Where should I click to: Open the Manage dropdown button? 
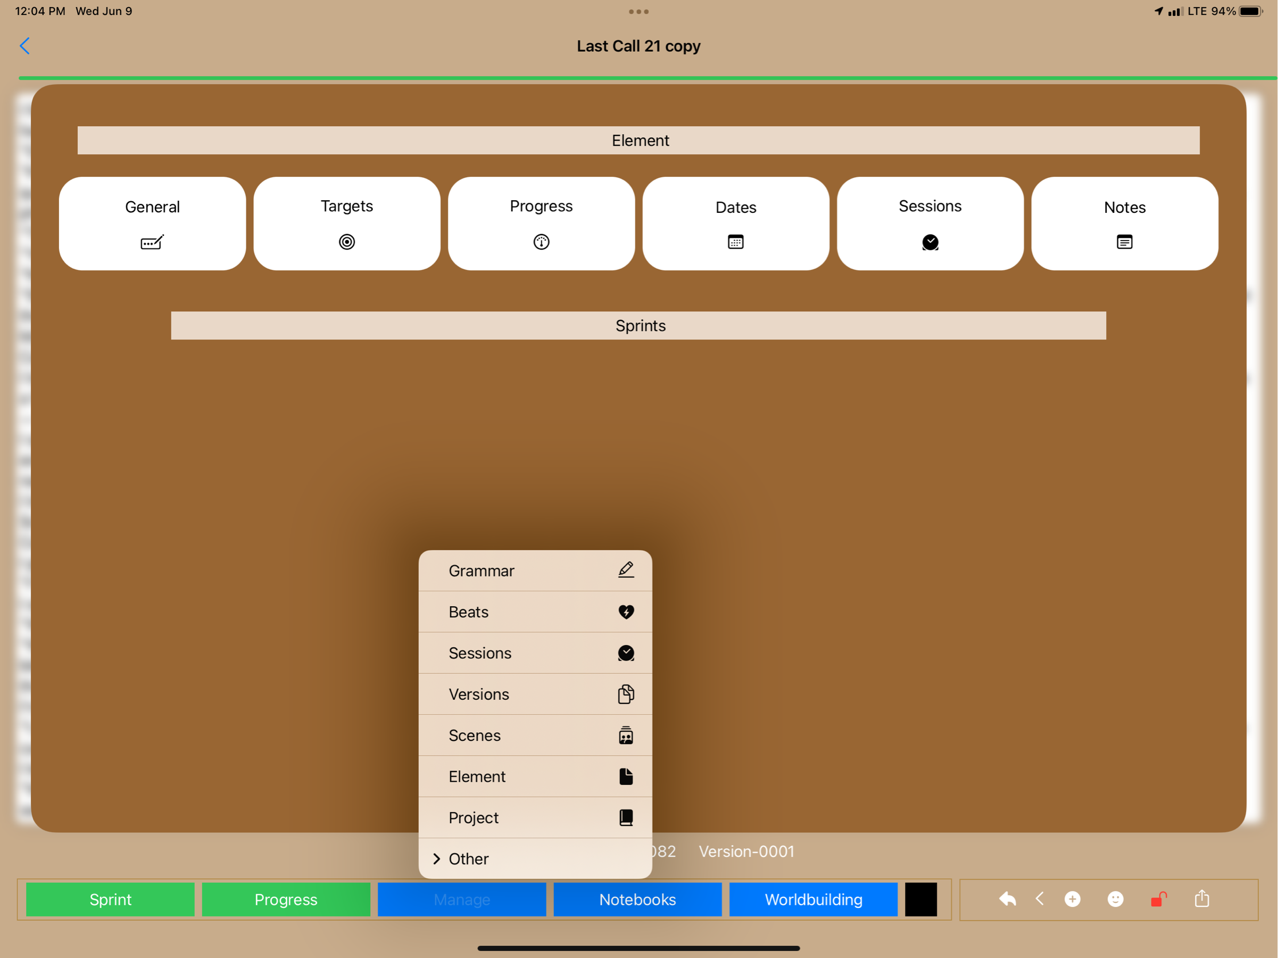[462, 899]
